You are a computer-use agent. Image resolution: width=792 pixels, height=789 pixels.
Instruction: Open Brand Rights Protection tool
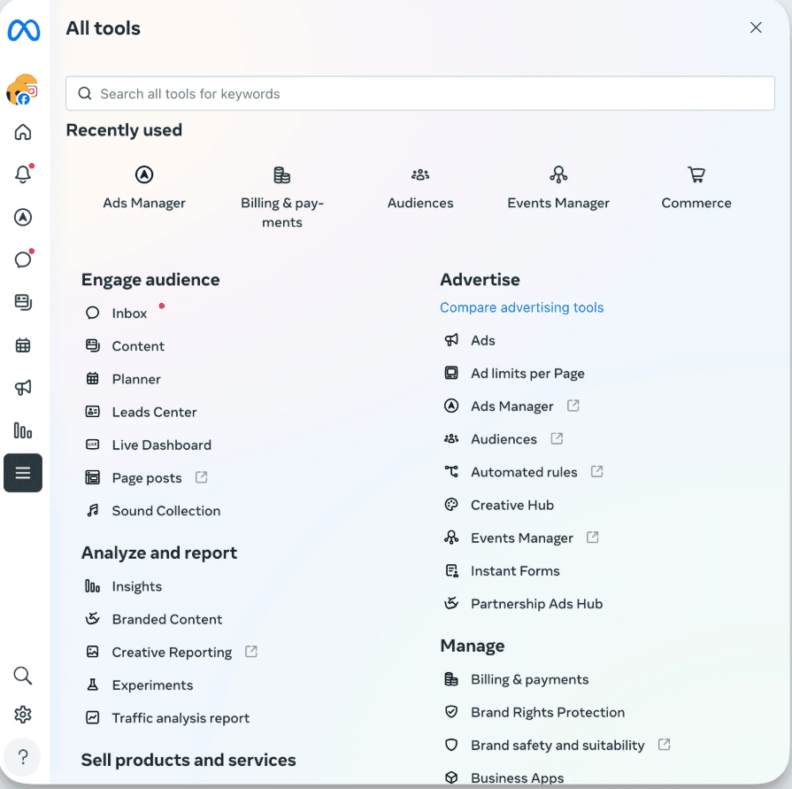[x=534, y=712]
